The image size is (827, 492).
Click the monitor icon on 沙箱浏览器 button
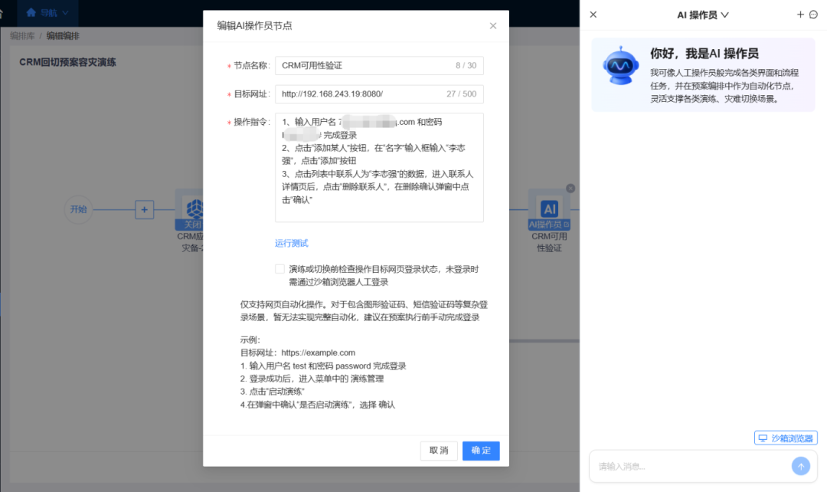click(x=762, y=437)
